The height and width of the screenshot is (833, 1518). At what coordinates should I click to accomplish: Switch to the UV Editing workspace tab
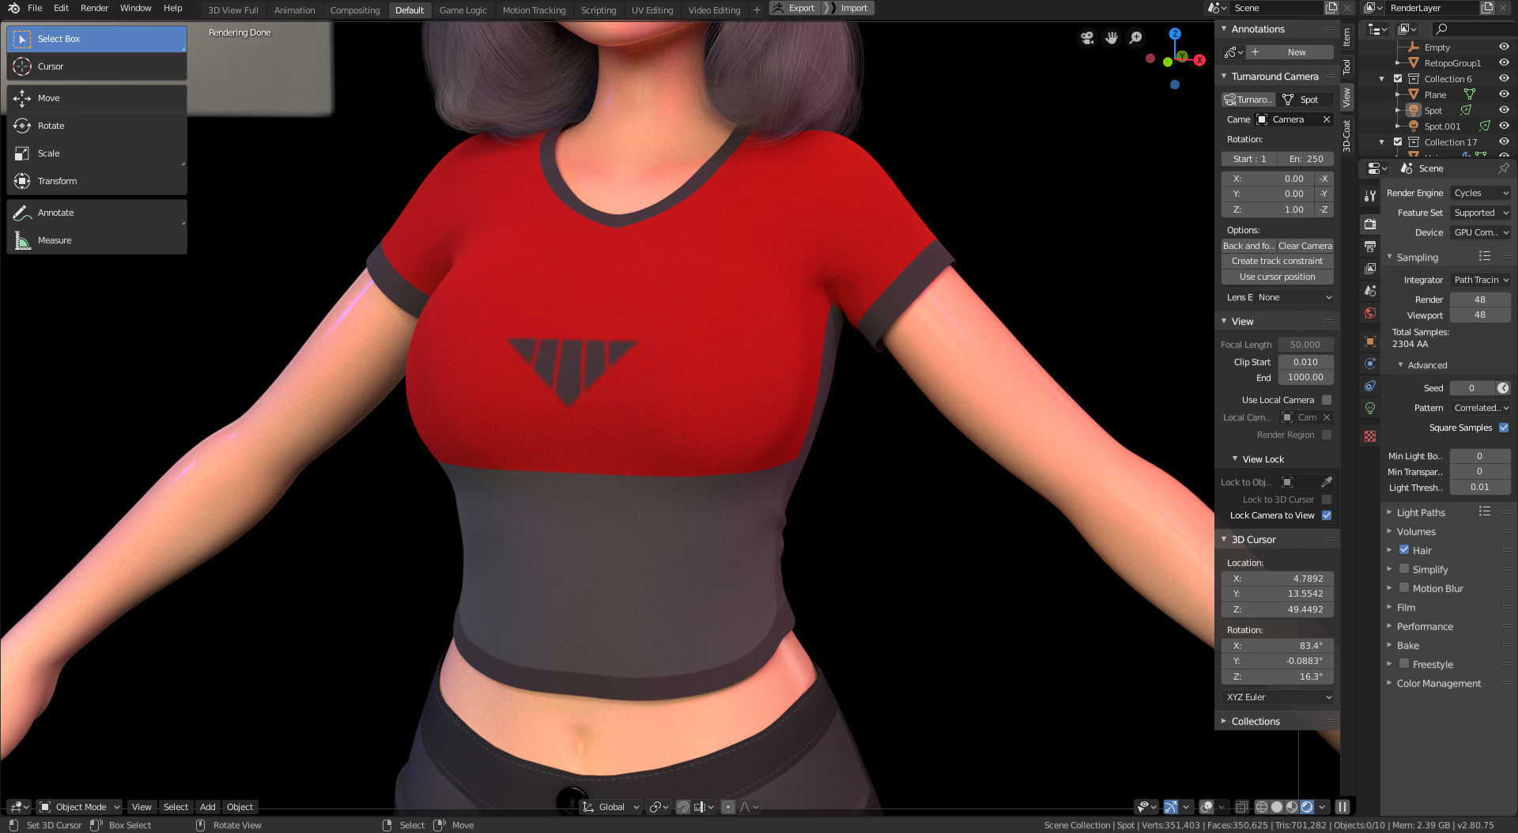click(652, 10)
